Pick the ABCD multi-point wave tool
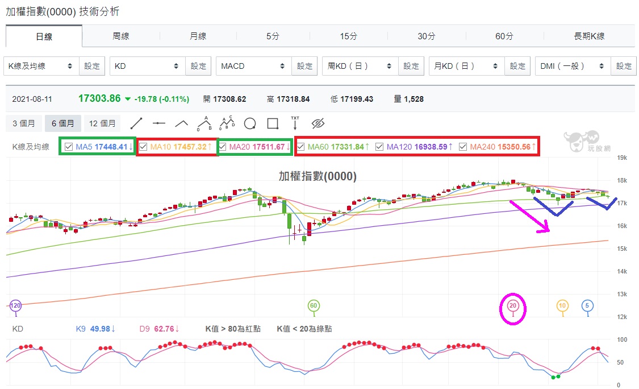Screen dimensions: 639x389 pos(227,122)
